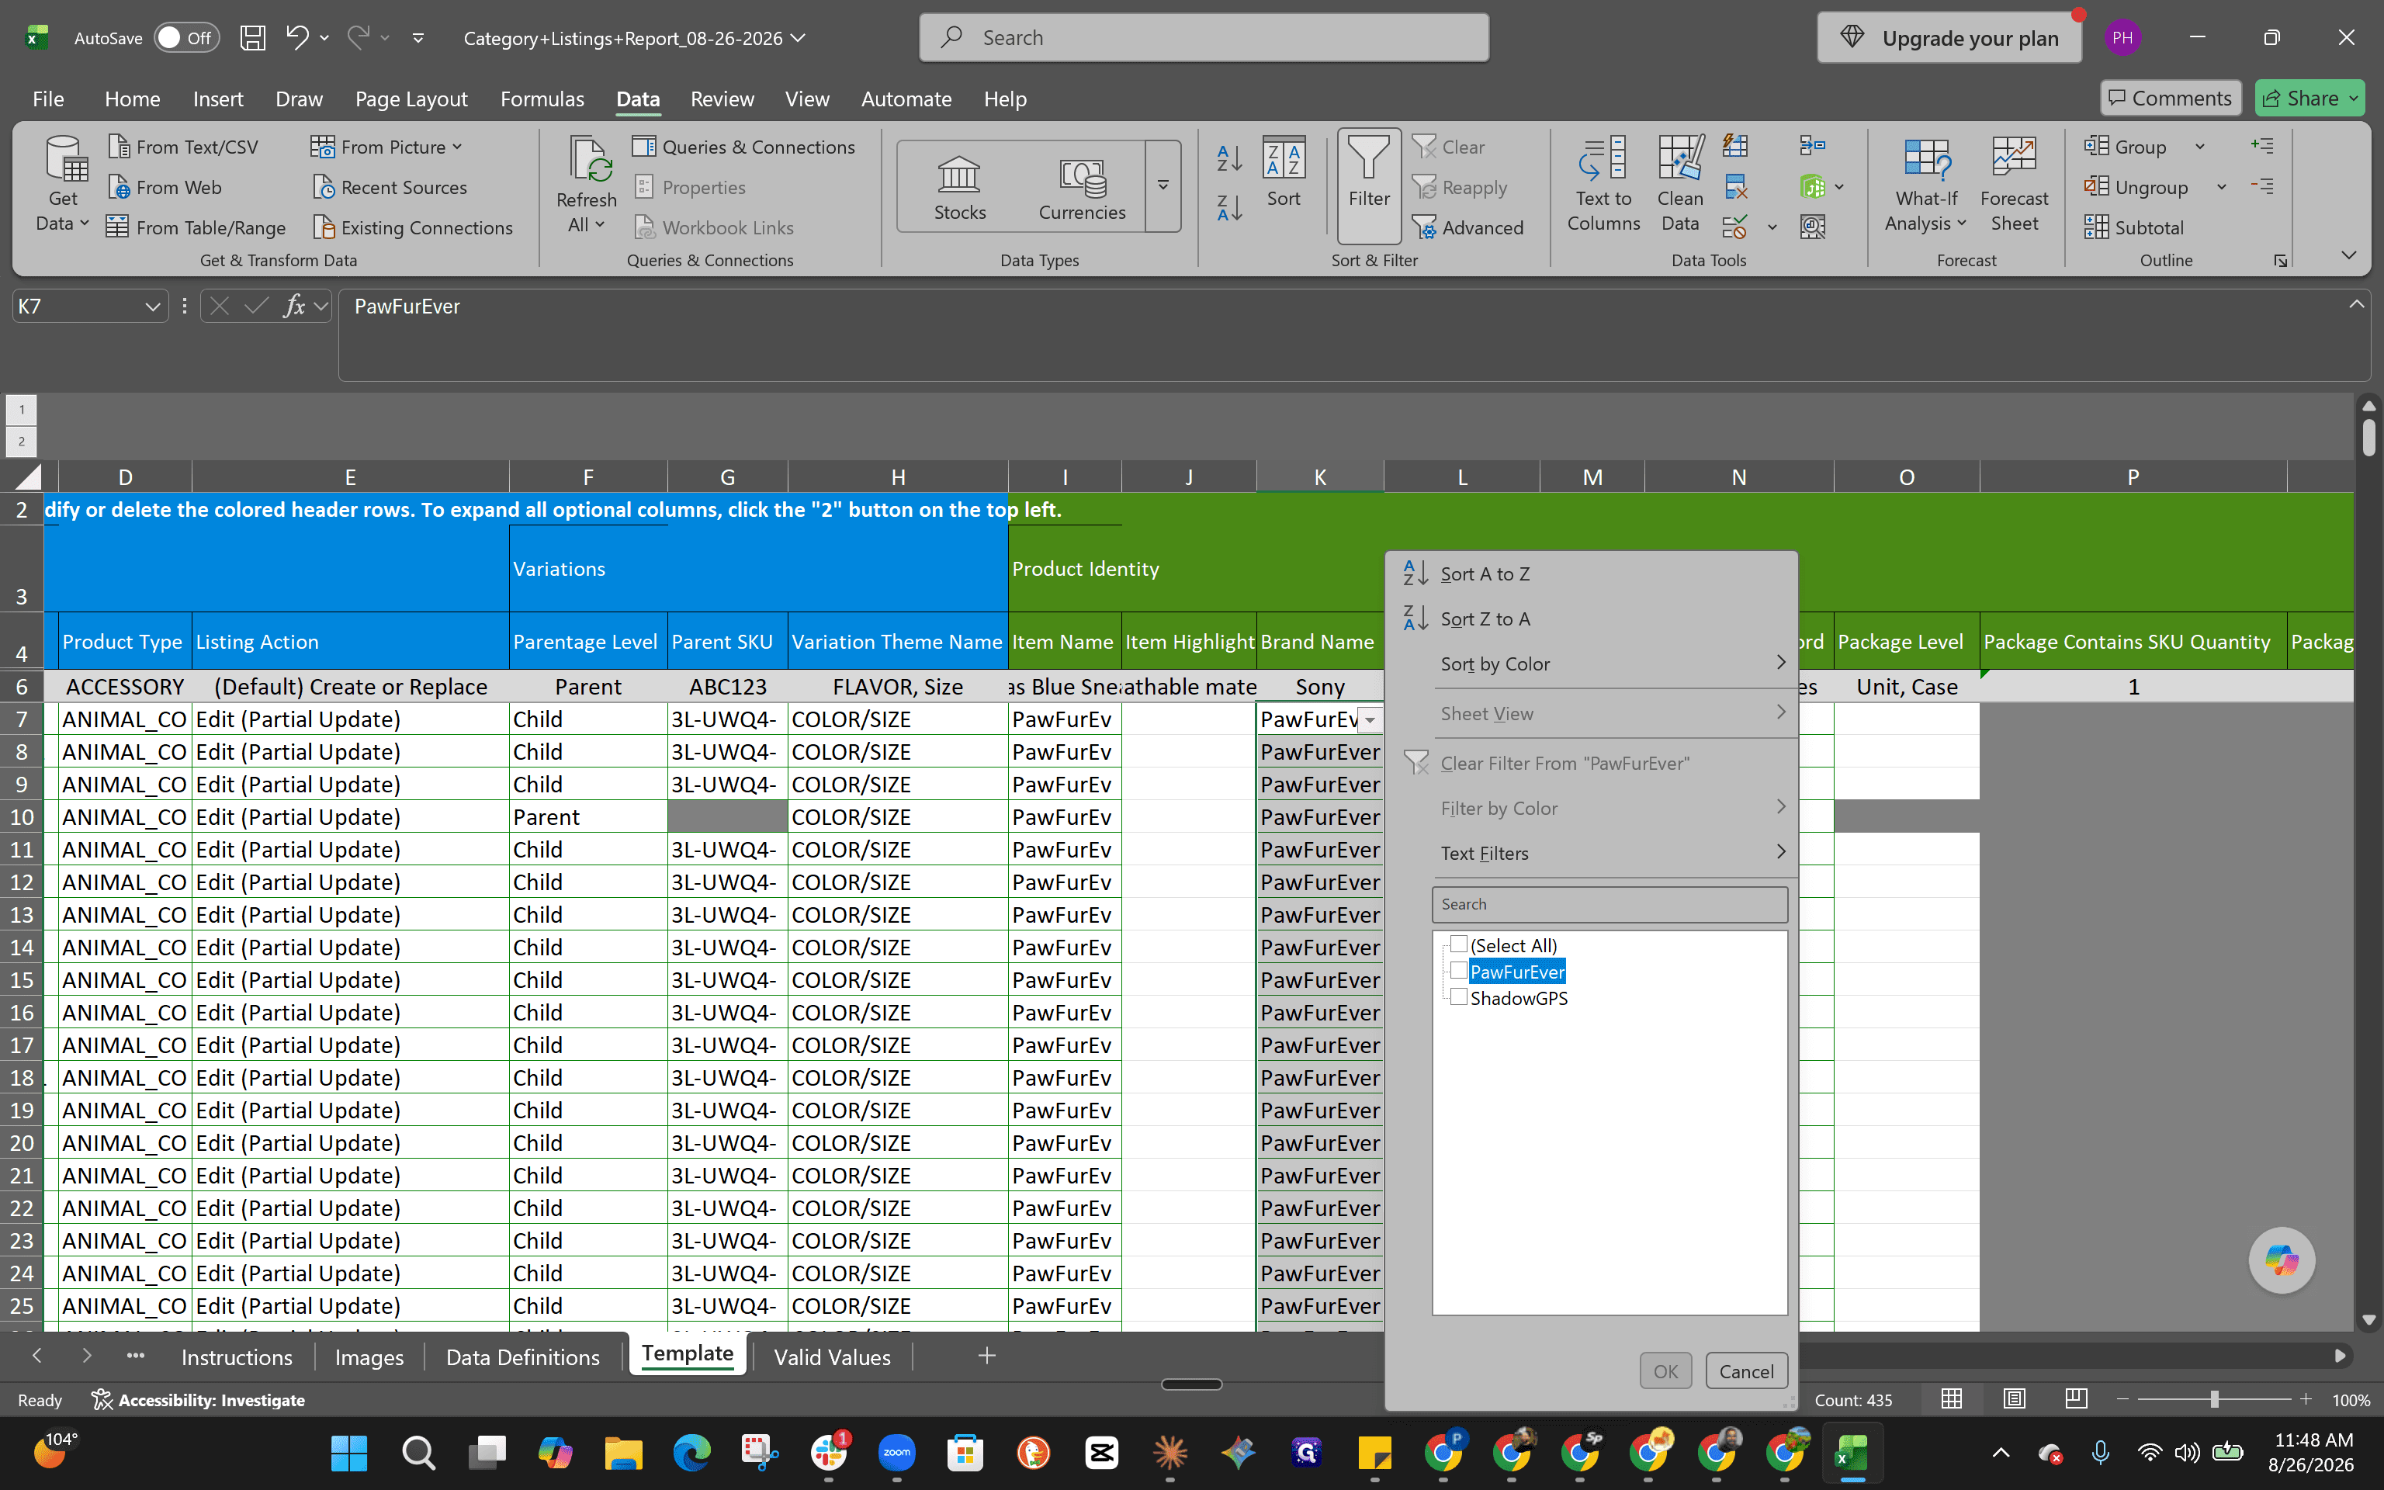
Task: Check the (Select All) checkbox
Action: [x=1459, y=944]
